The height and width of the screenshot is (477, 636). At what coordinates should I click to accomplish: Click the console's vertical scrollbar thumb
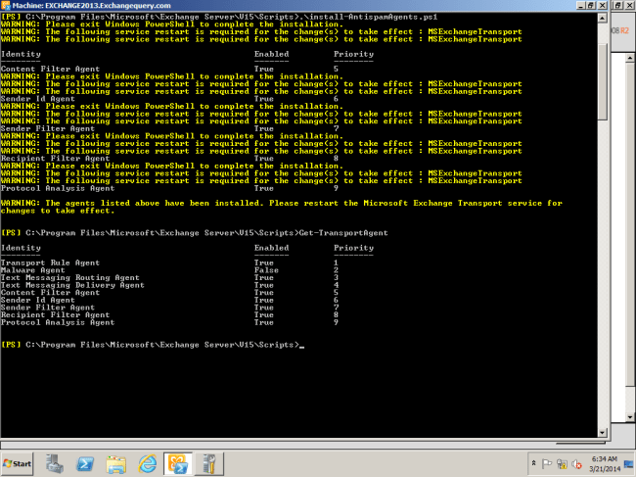(602, 83)
